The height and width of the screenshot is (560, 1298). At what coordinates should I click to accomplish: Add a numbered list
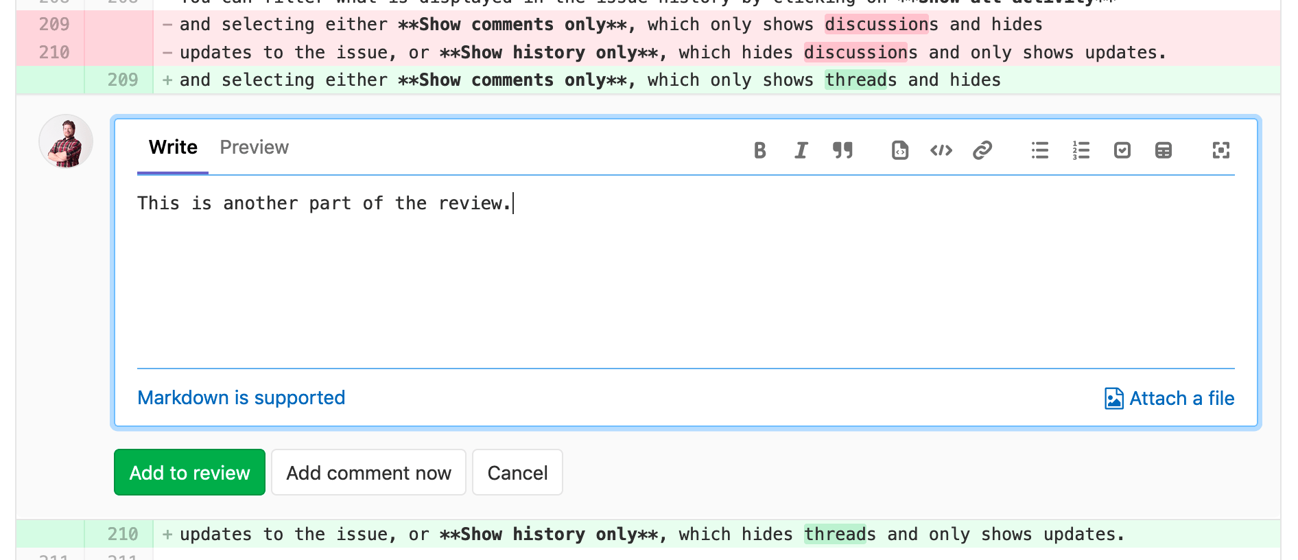(x=1081, y=150)
